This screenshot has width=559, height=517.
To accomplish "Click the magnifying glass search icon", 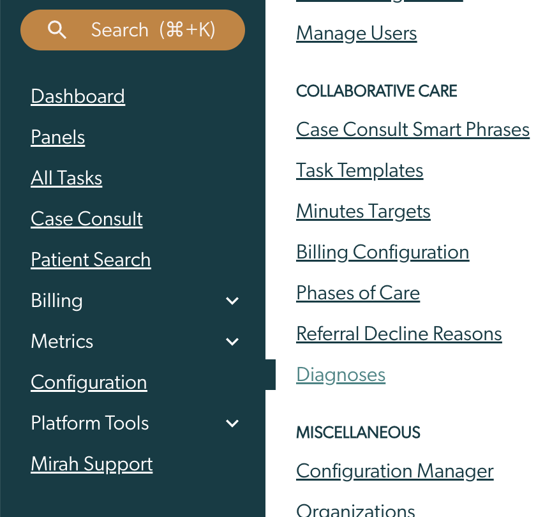I will (x=57, y=29).
